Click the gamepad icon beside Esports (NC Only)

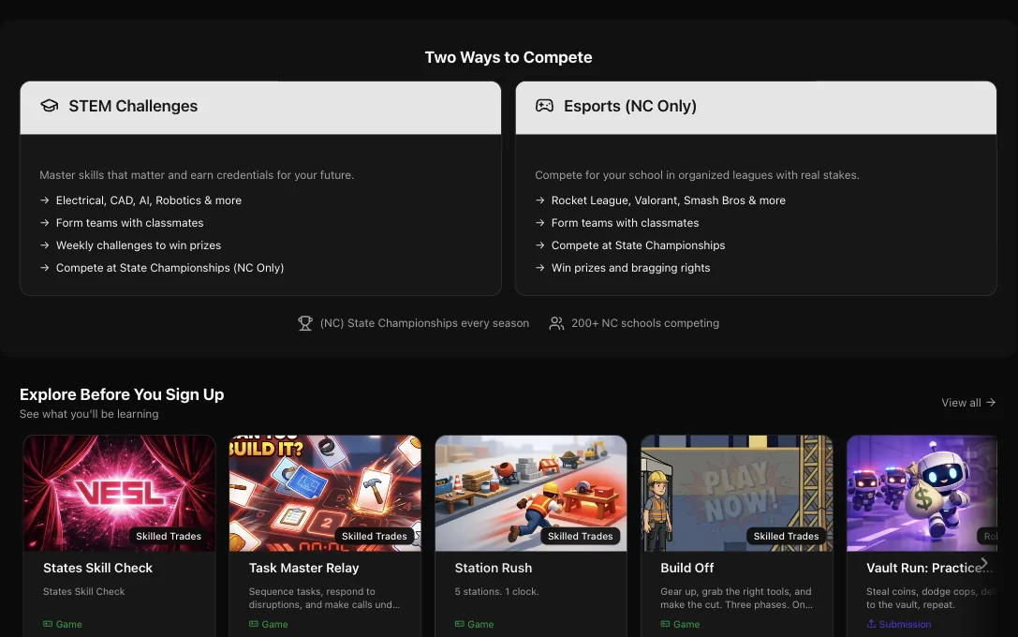click(544, 106)
